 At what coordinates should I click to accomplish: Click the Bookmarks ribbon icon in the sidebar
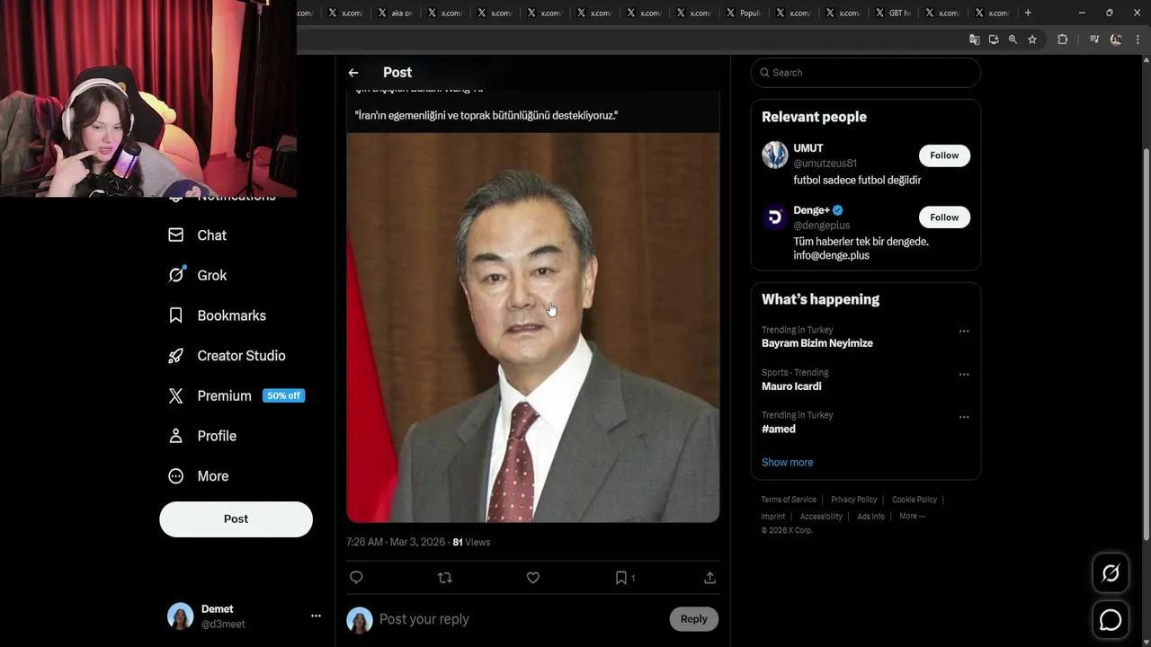pyautogui.click(x=176, y=315)
